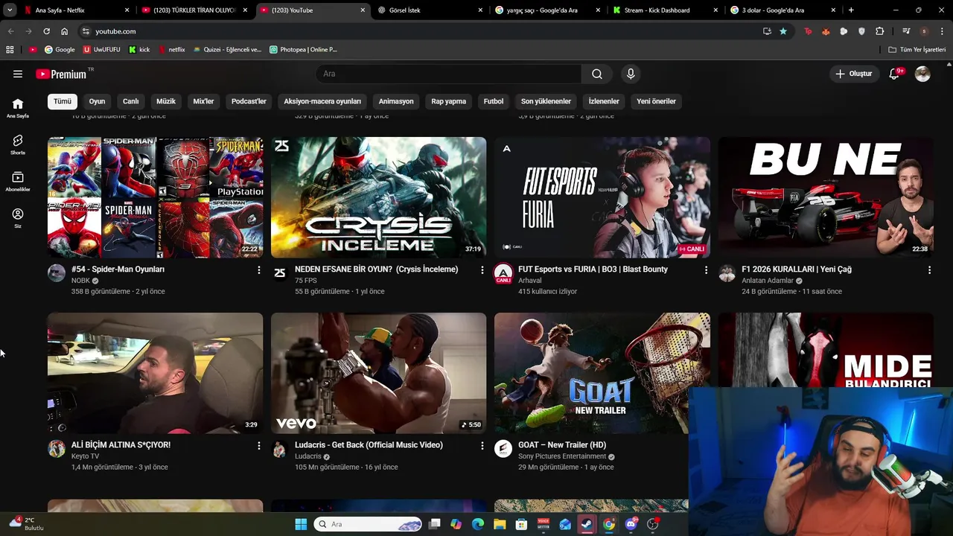953x536 pixels.
Task: Open options menu for the Crysis İnceleme video
Action: (x=482, y=269)
